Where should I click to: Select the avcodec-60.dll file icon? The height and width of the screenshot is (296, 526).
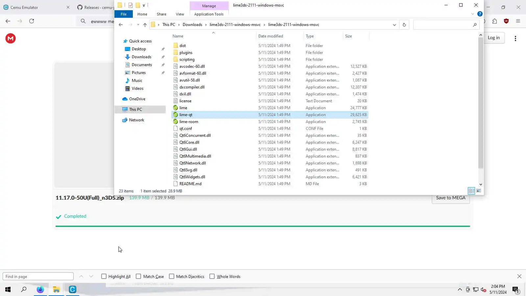click(176, 66)
